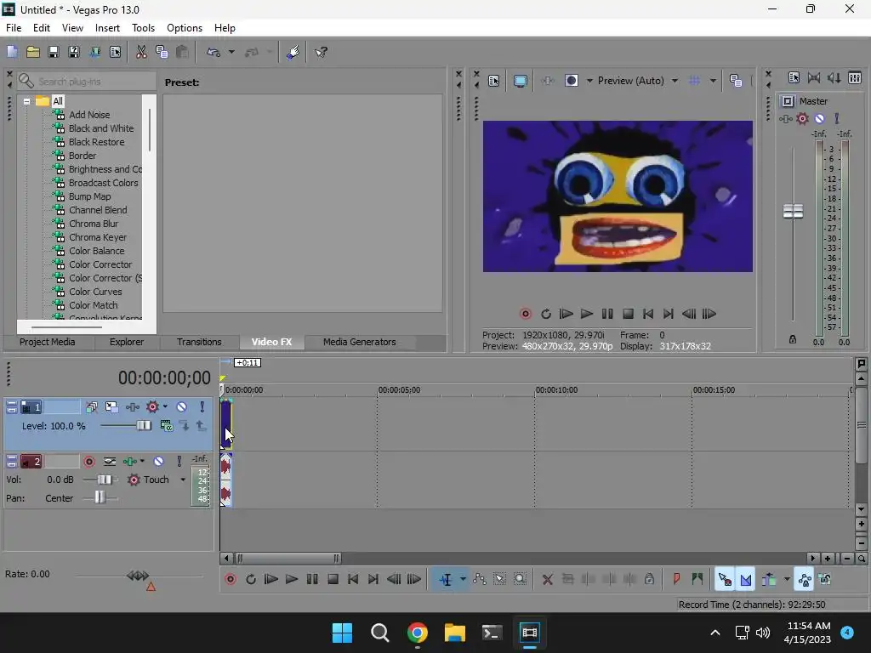Viewport: 871px width, 653px height.
Task: Mute the Master bus output
Action: click(819, 118)
